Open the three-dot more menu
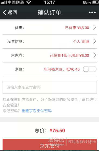This screenshot has height=151, width=99. pyautogui.click(x=92, y=12)
